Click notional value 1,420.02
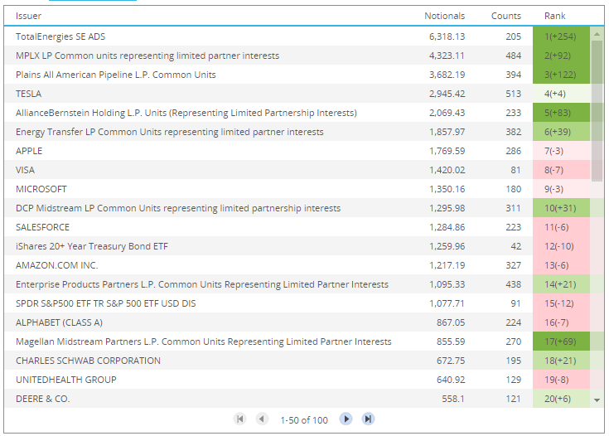This screenshot has height=436, width=609. click(447, 170)
